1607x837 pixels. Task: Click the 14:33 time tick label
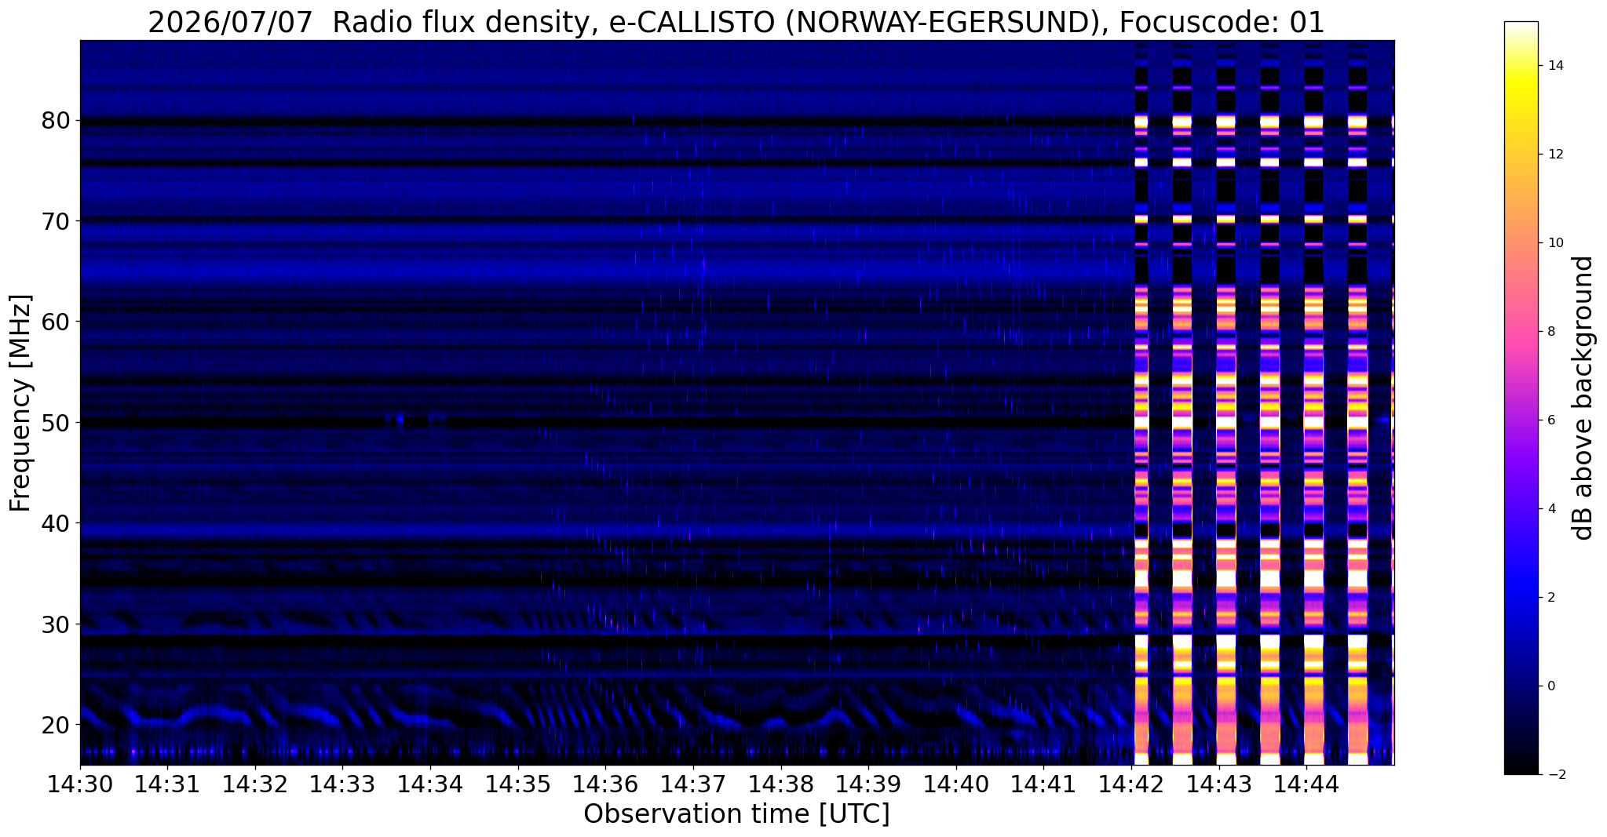(342, 783)
